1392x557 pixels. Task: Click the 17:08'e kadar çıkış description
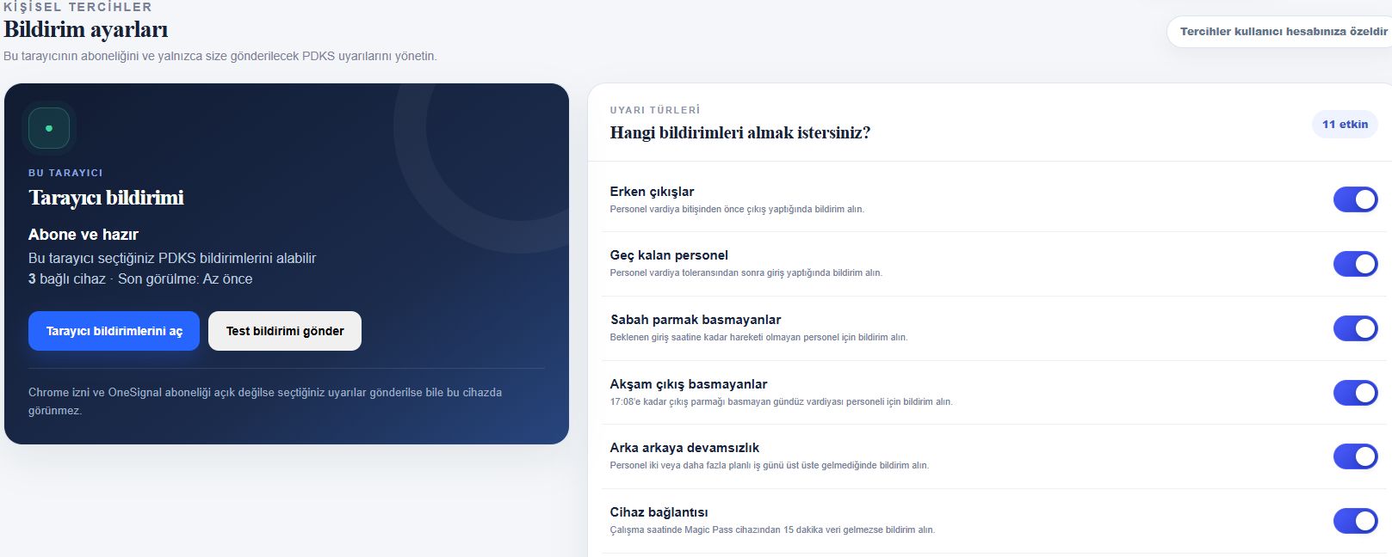[781, 401]
